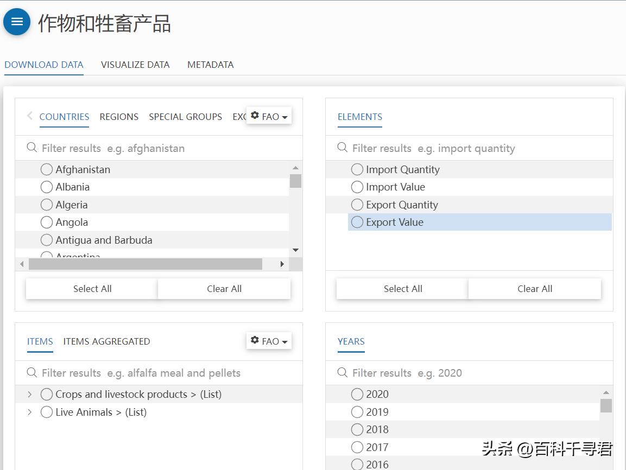Screen dimensions: 626x470
Task: Switch to the Visualize Data tab
Action: (x=135, y=65)
